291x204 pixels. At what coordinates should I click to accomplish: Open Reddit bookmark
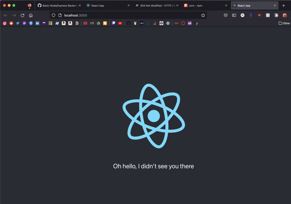[11, 23]
